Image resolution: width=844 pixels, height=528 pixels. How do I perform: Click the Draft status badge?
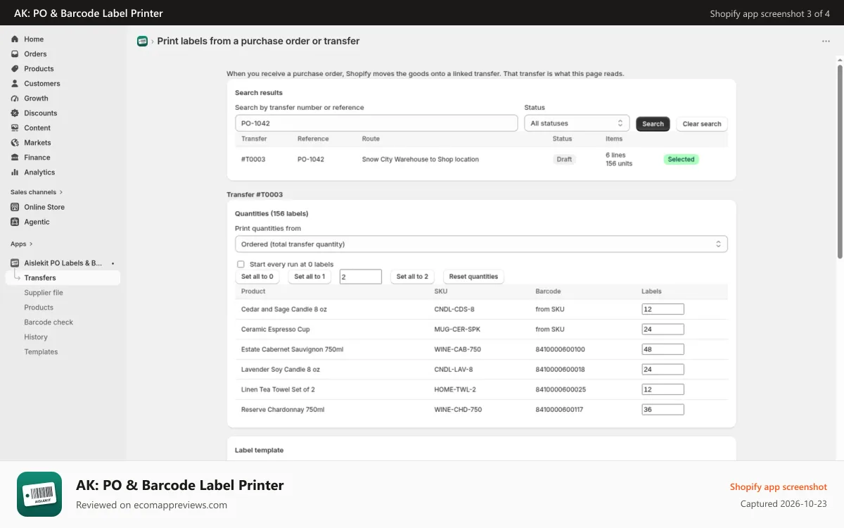564,160
